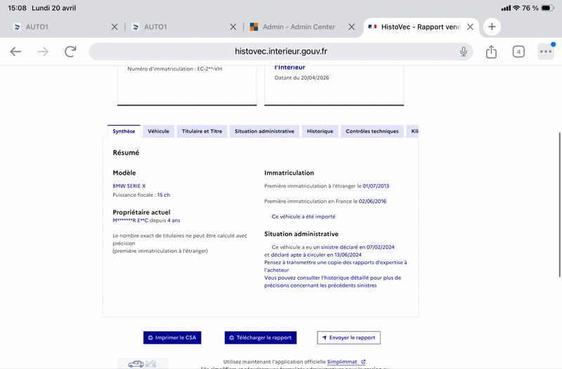Show the open tabs counter

point(518,51)
